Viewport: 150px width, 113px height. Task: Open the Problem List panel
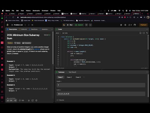[17, 25]
